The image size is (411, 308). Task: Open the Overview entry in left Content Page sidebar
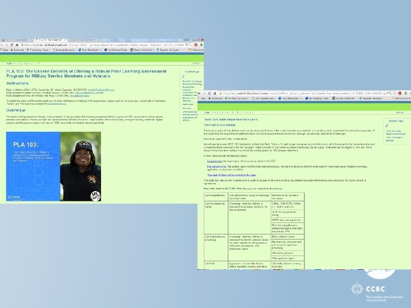187,108
